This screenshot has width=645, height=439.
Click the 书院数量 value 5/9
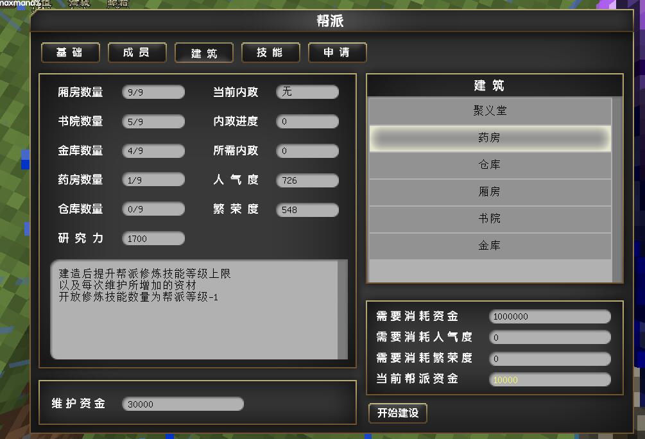[x=153, y=122]
